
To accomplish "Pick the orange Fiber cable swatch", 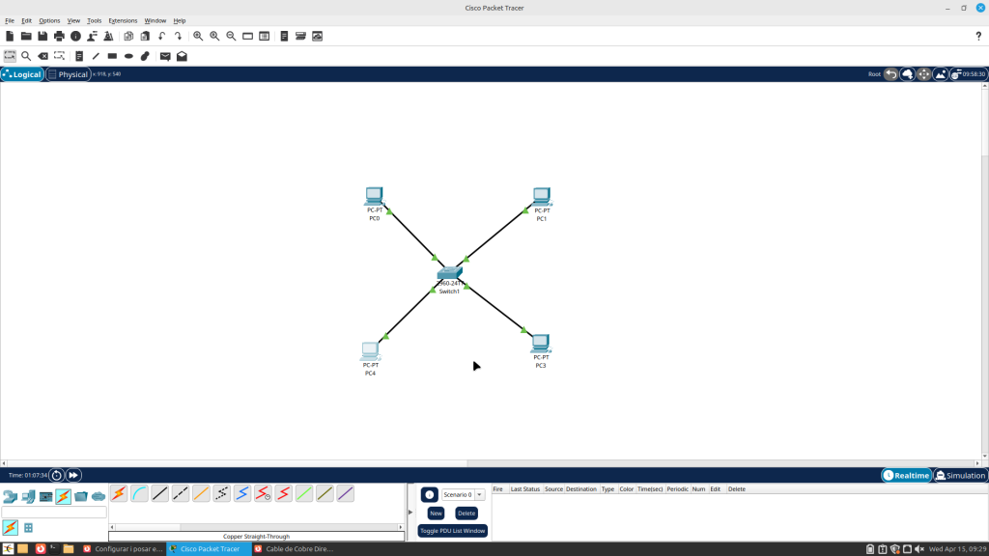I will (x=201, y=494).
